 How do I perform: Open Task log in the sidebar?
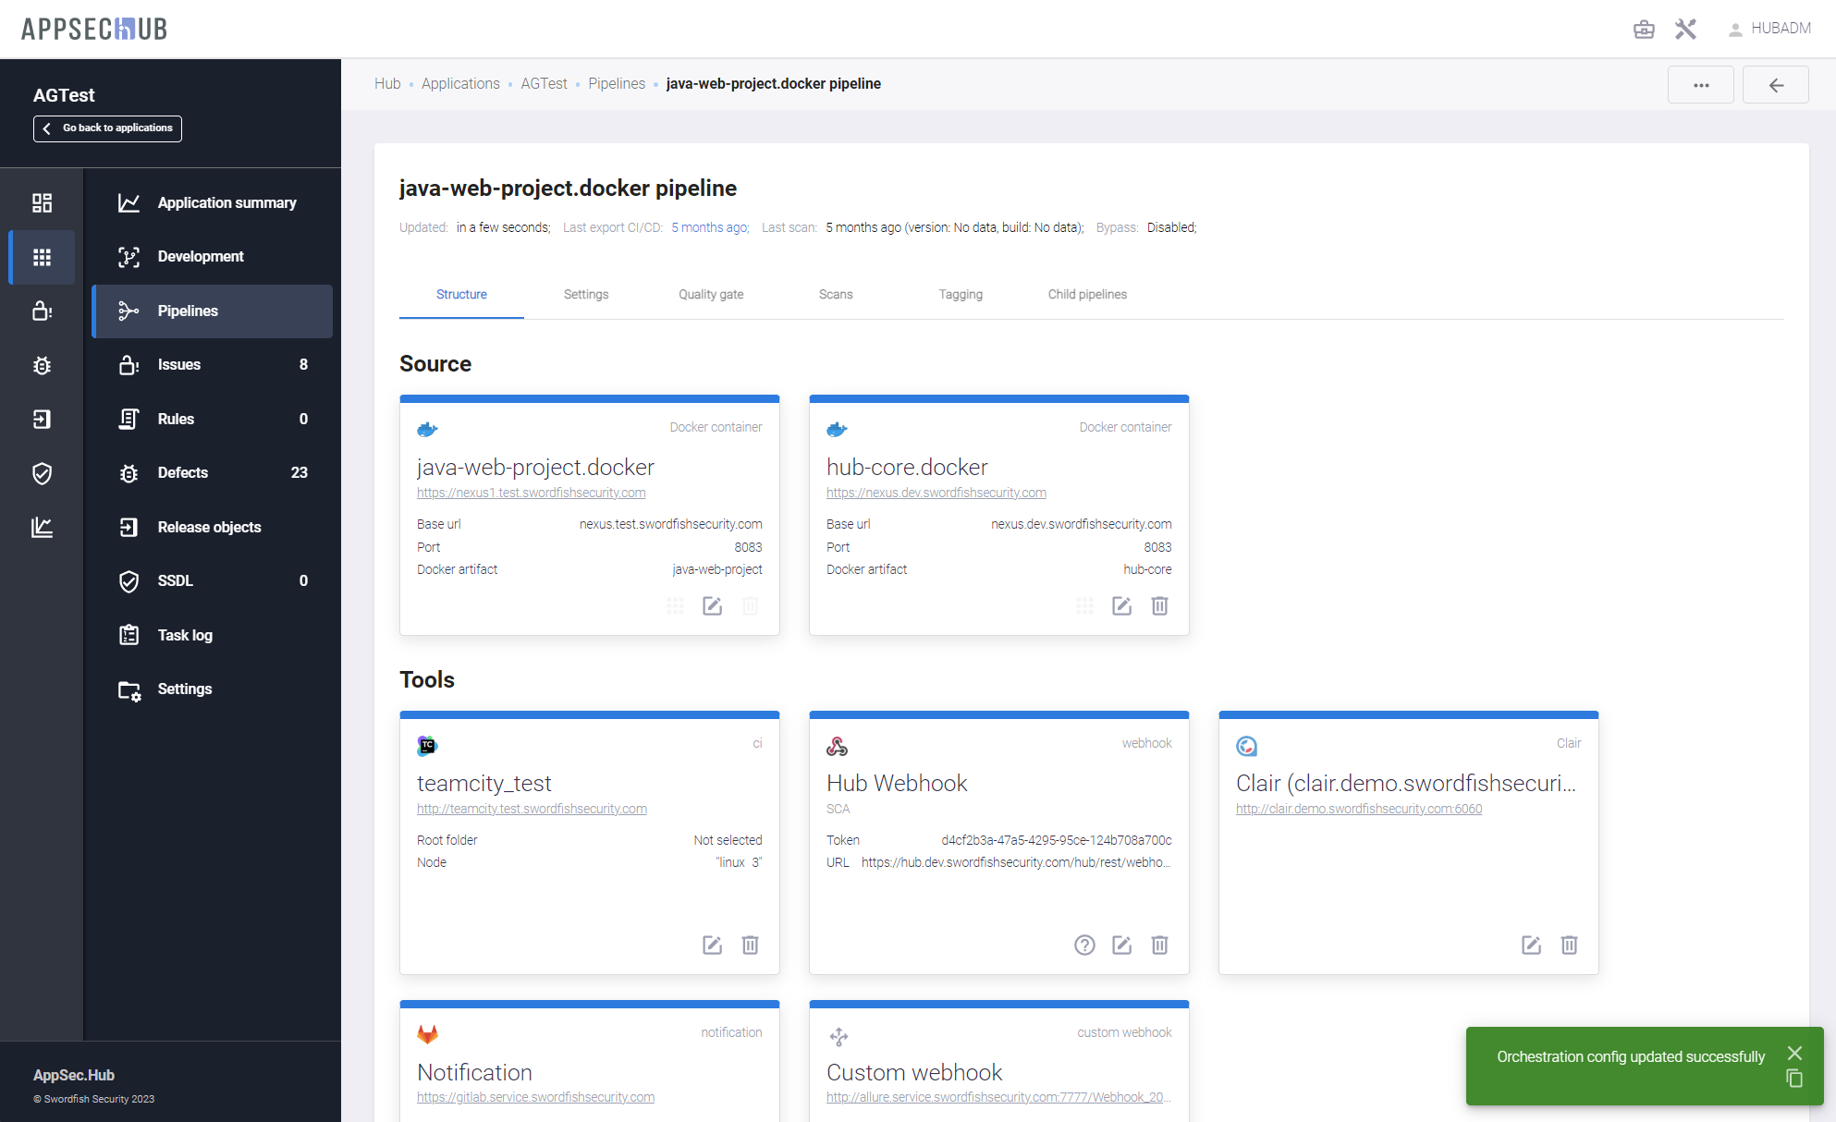(185, 635)
